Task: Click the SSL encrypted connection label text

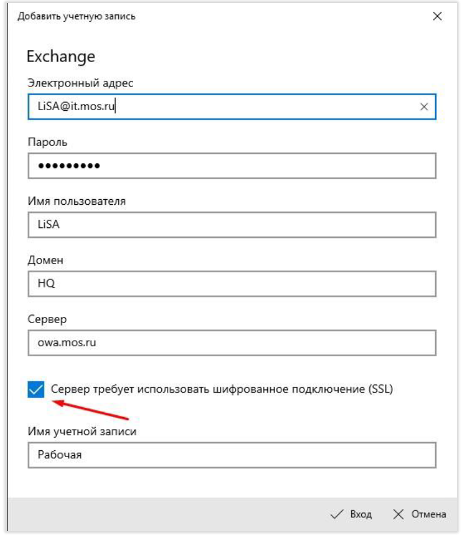Action: (221, 389)
